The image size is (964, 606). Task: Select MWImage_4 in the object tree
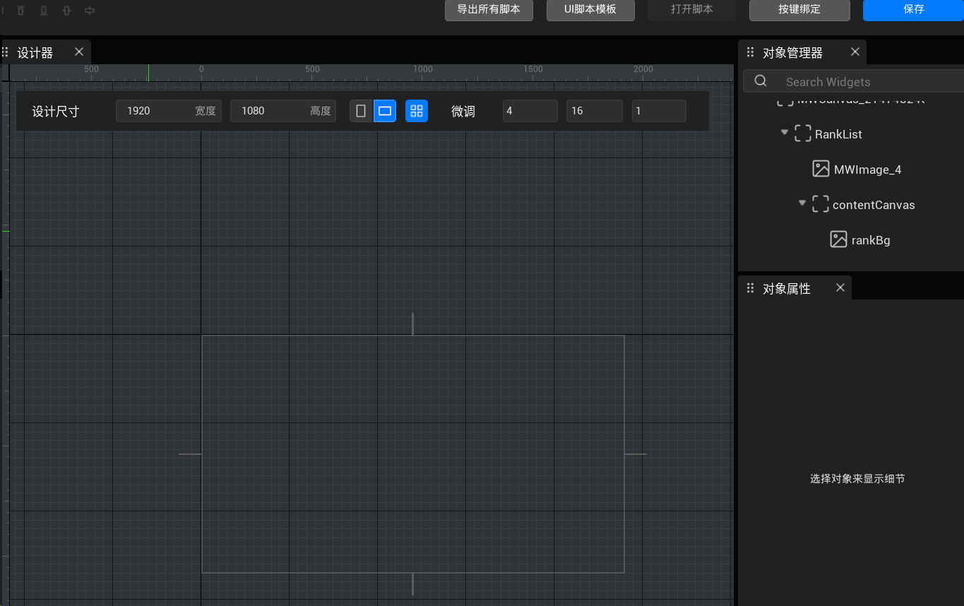(x=867, y=170)
